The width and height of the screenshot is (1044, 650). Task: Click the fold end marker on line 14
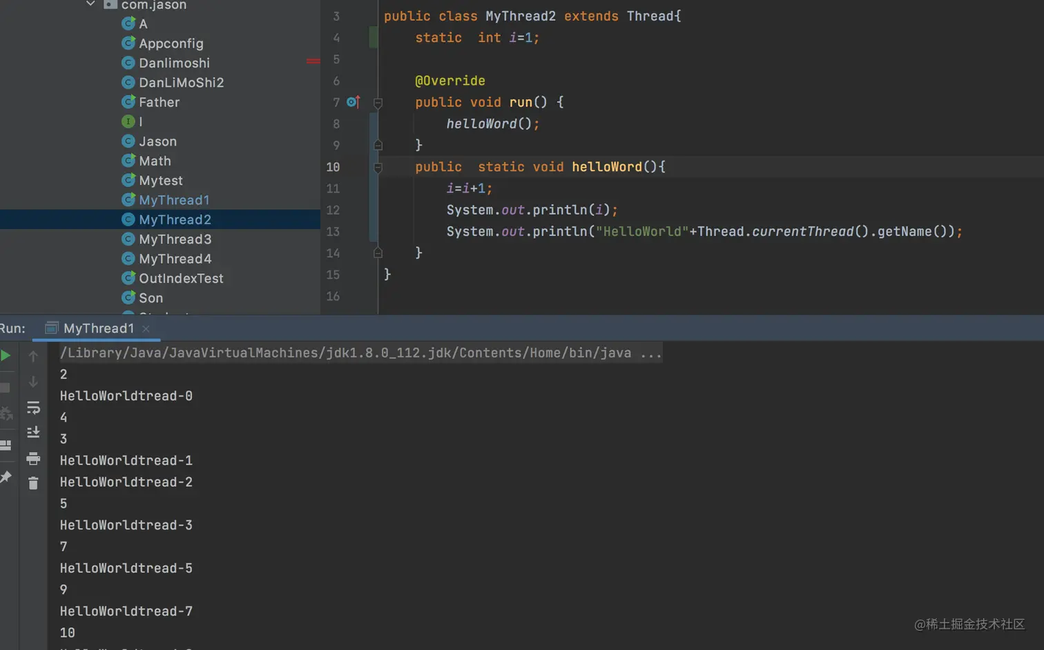click(378, 253)
